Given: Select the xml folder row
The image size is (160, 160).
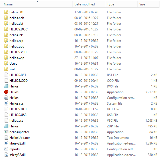Looking at the screenshot, I should [80, 69].
